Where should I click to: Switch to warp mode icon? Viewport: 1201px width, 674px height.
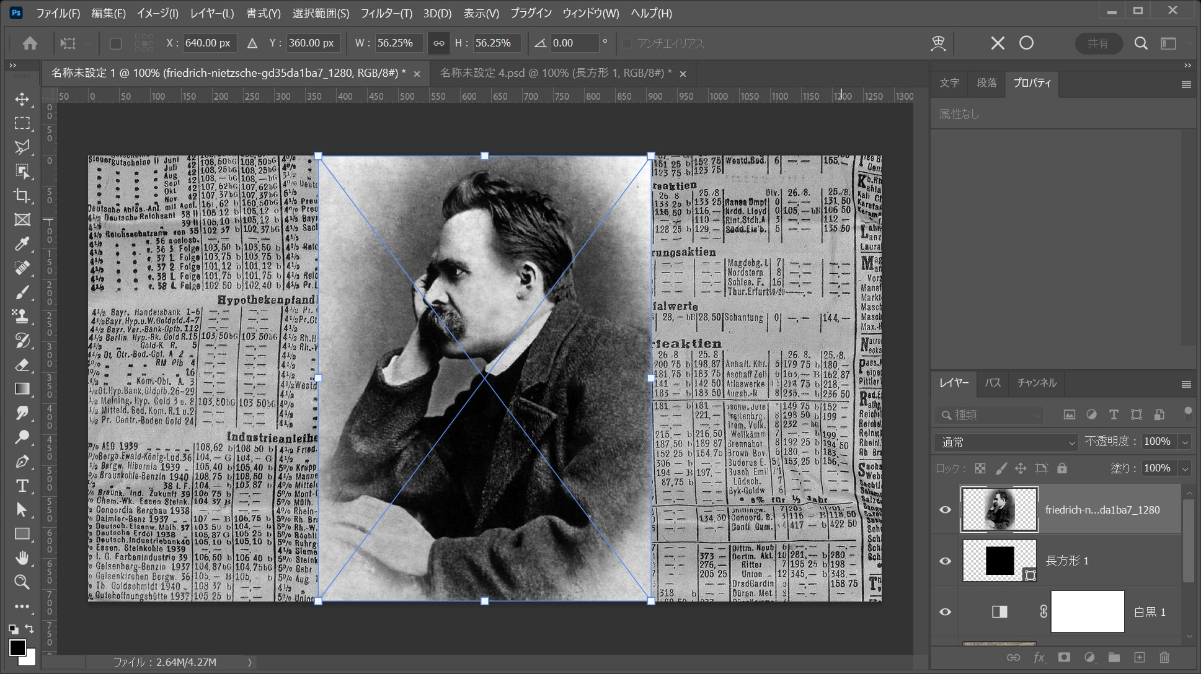coord(938,43)
